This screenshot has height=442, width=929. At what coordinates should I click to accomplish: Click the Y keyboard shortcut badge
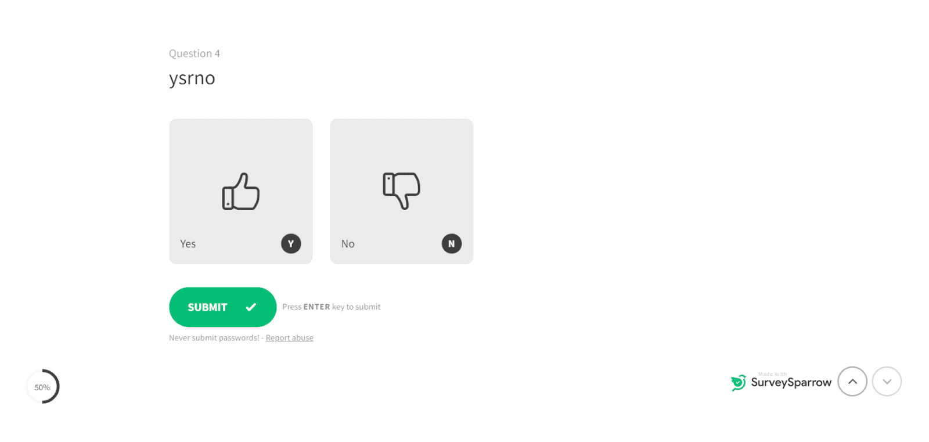pos(291,244)
